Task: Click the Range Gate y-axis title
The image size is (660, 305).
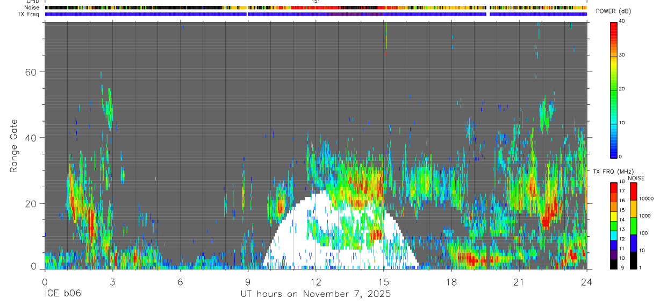Action: click(14, 146)
